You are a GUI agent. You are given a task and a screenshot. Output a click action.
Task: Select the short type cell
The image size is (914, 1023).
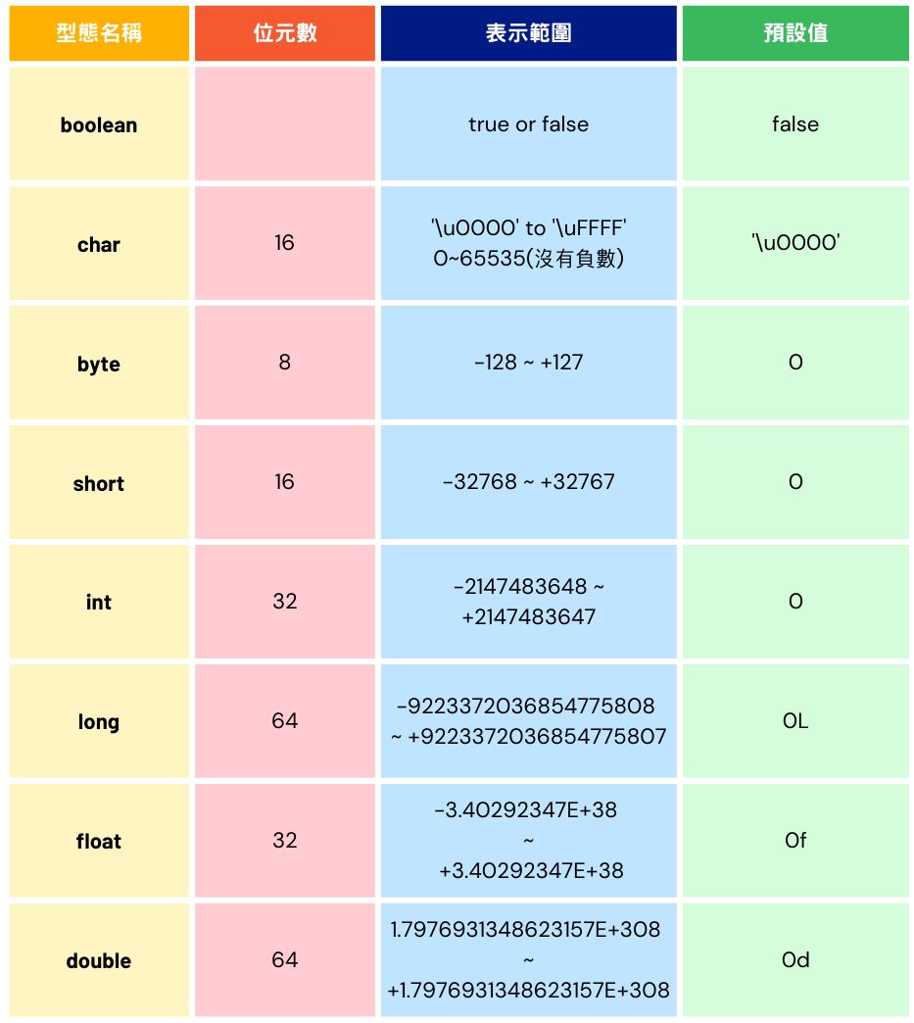(x=99, y=482)
